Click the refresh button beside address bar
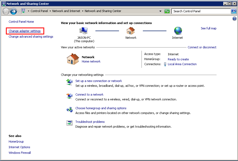This screenshot has height=161, width=238. (x=167, y=11)
